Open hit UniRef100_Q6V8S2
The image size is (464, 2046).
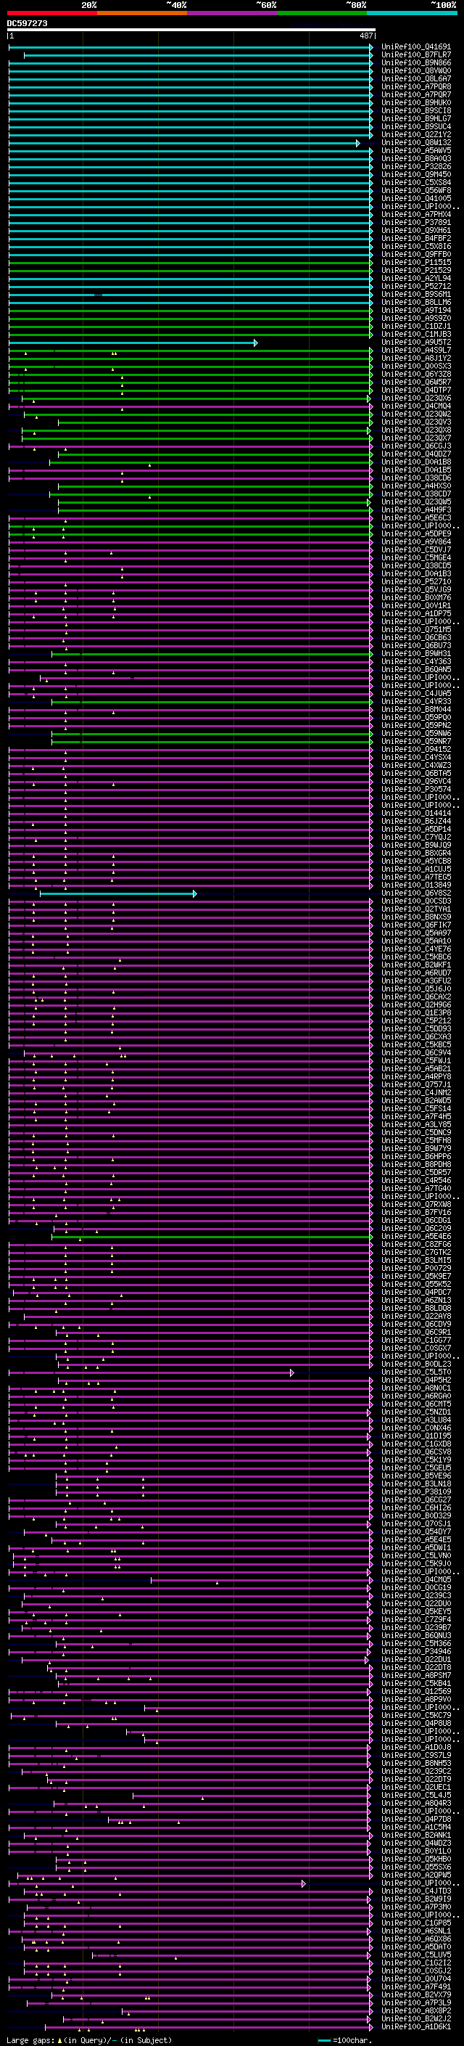tap(415, 893)
